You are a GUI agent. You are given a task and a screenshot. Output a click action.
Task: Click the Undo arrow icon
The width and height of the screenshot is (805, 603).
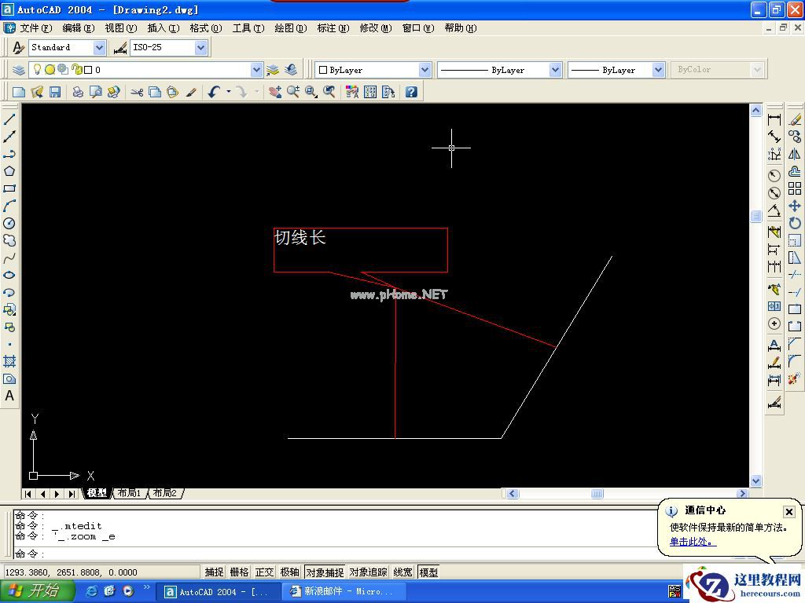pyautogui.click(x=214, y=92)
